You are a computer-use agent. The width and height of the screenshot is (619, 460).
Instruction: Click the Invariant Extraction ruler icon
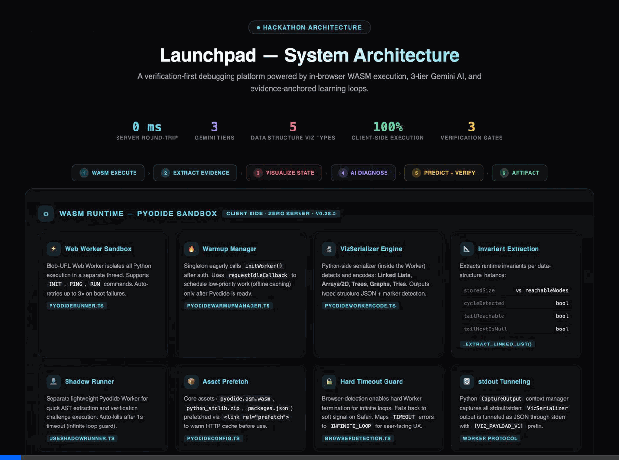pos(467,249)
